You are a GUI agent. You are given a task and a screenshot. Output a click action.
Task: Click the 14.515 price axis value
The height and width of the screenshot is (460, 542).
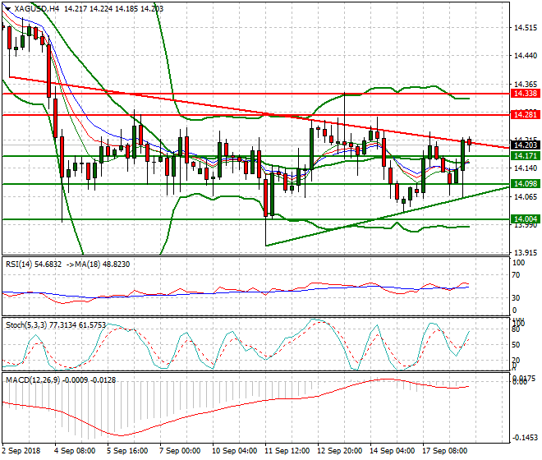[x=526, y=28]
